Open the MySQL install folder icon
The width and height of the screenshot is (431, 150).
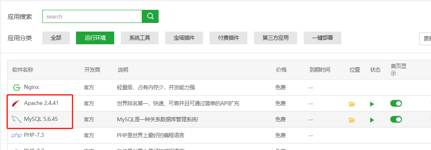coord(352,120)
